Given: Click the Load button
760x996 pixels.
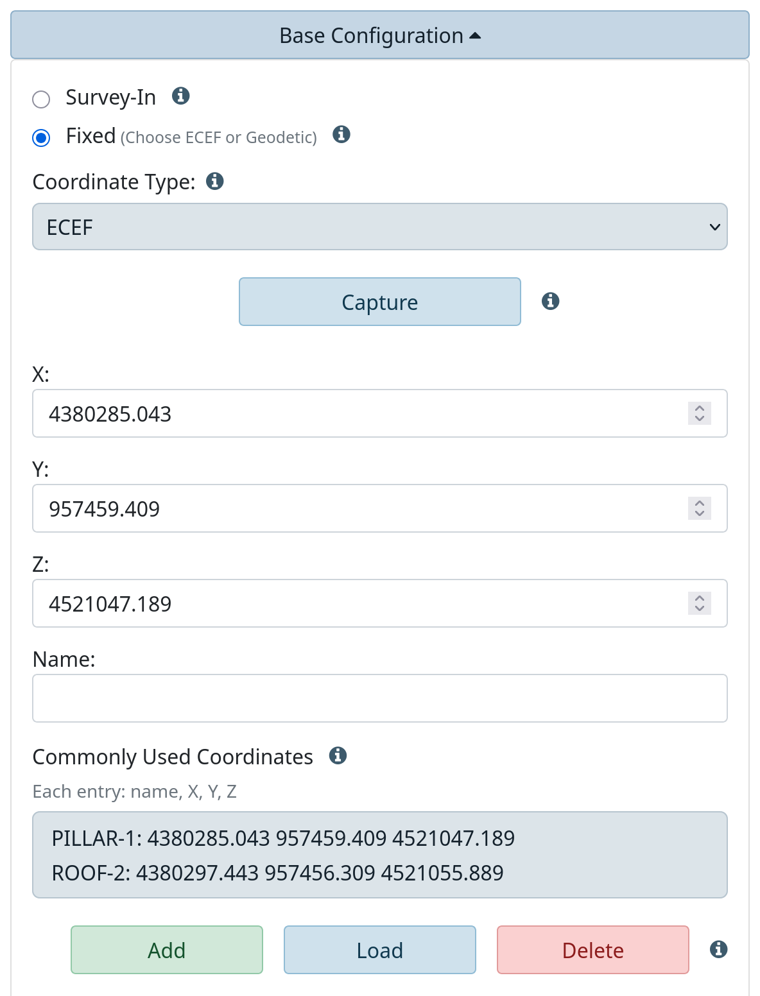Looking at the screenshot, I should pyautogui.click(x=380, y=950).
